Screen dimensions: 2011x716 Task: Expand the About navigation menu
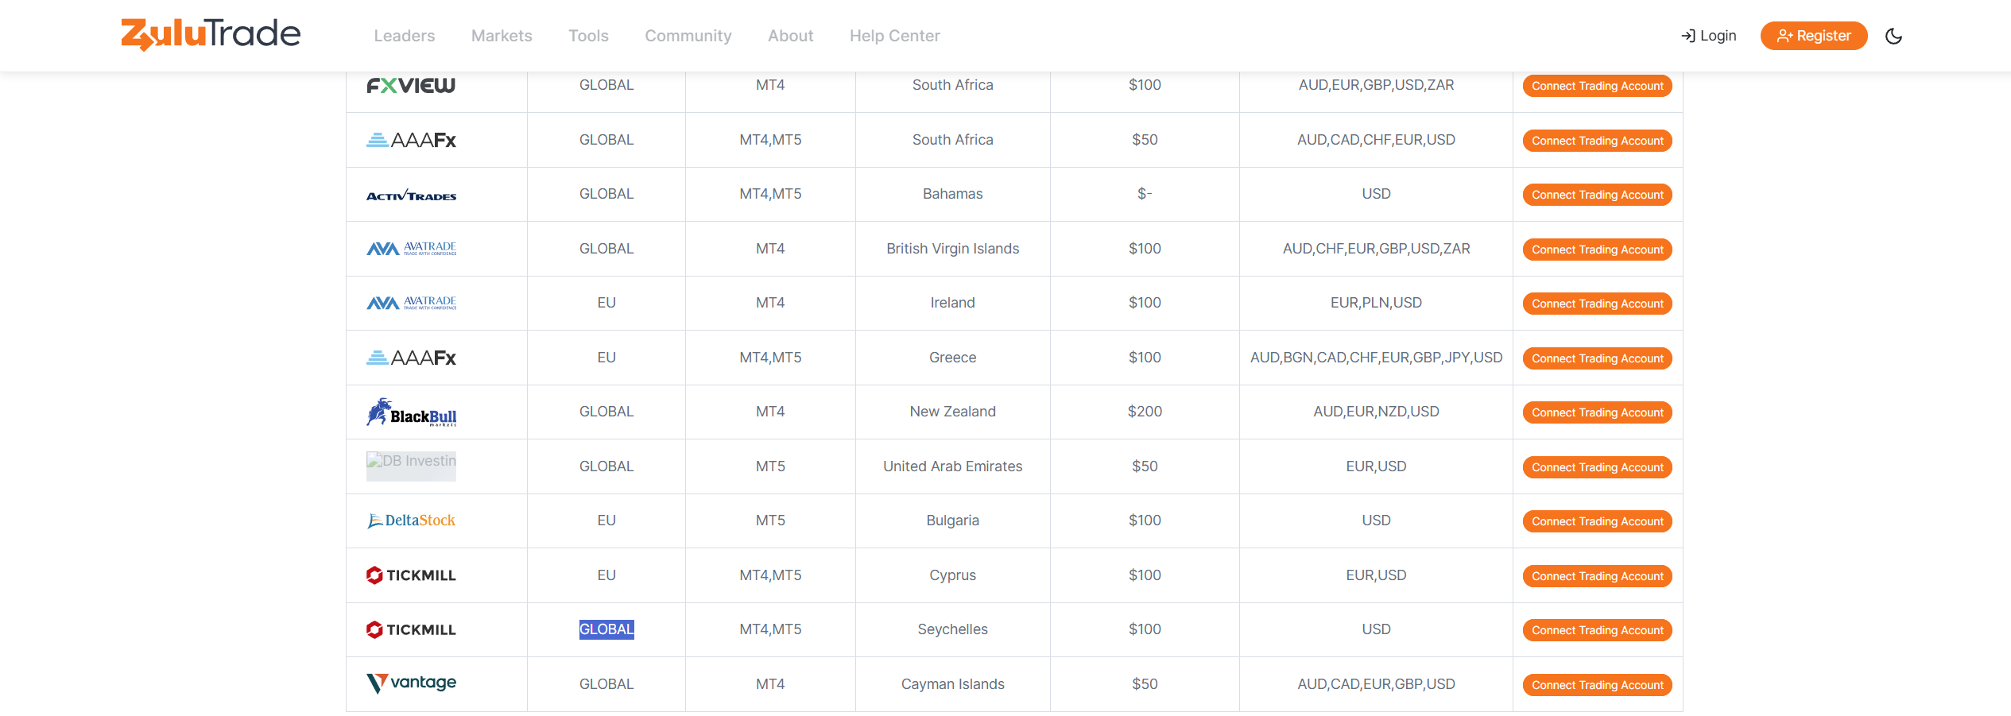tap(790, 36)
